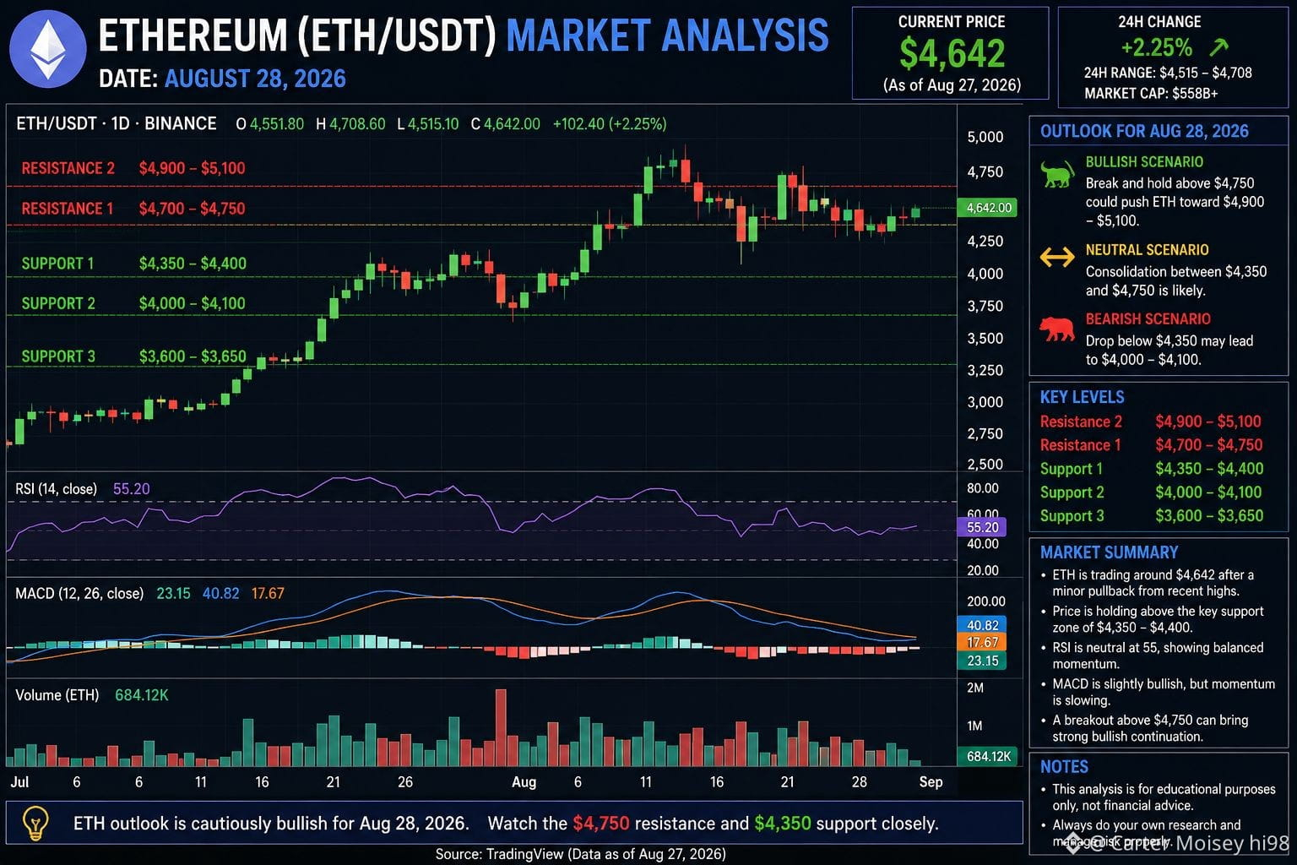Click the green 684.12K volume axis tag
1297x865 pixels.
(987, 756)
